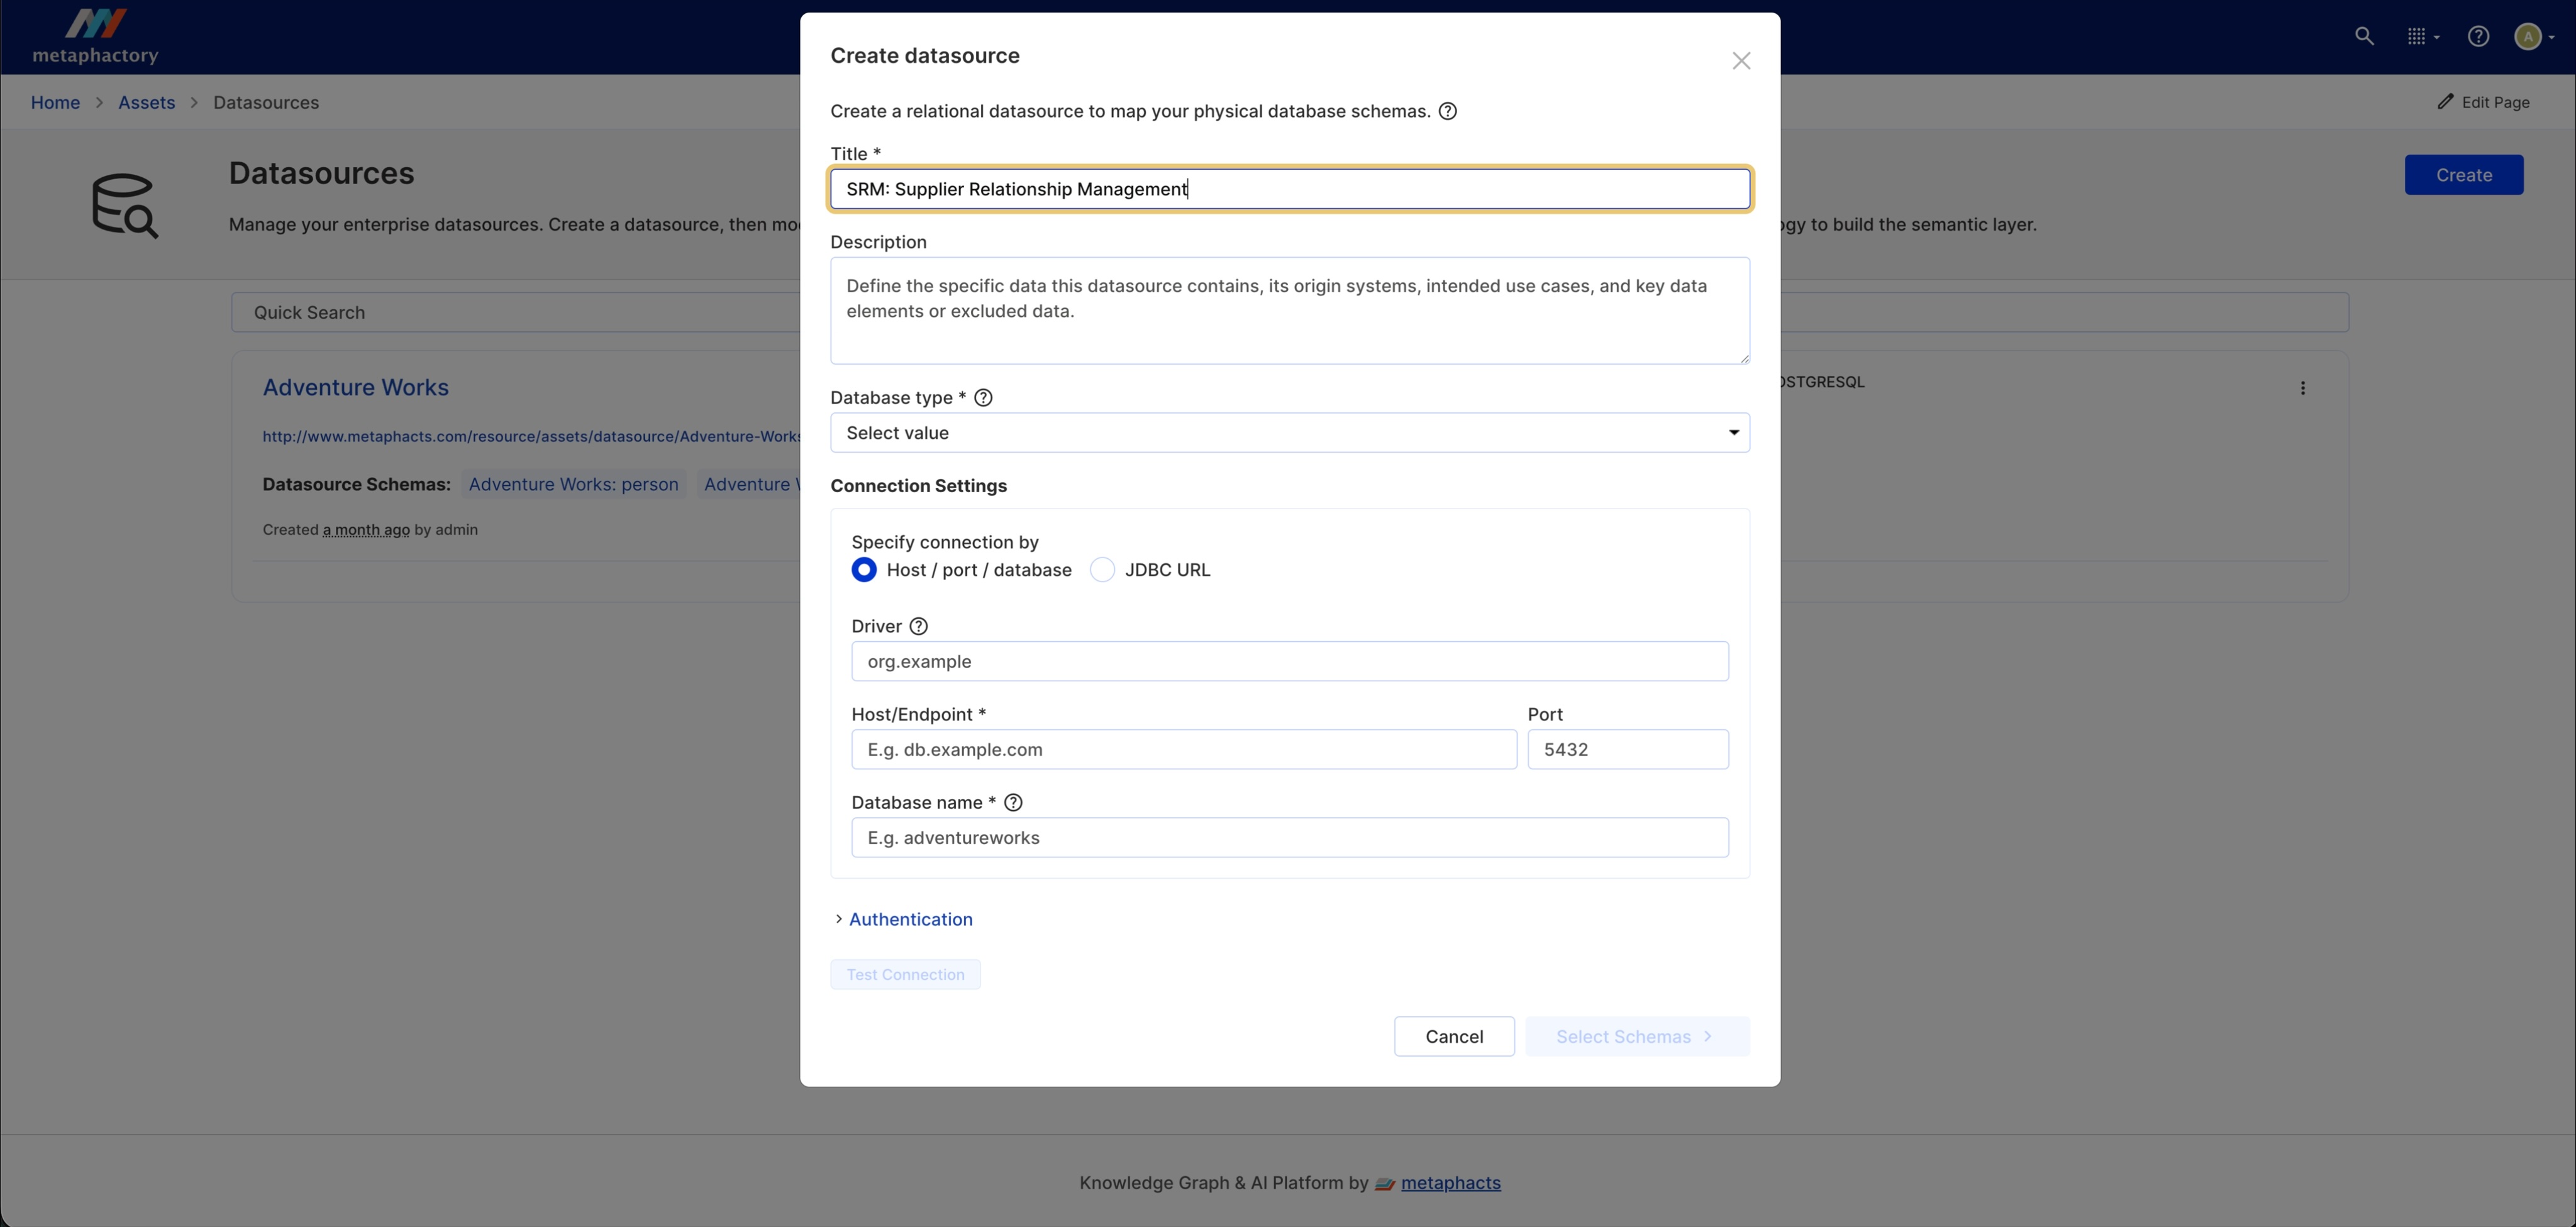This screenshot has width=2576, height=1227.
Task: Open the apps grid menu in the header
Action: pyautogui.click(x=2422, y=37)
